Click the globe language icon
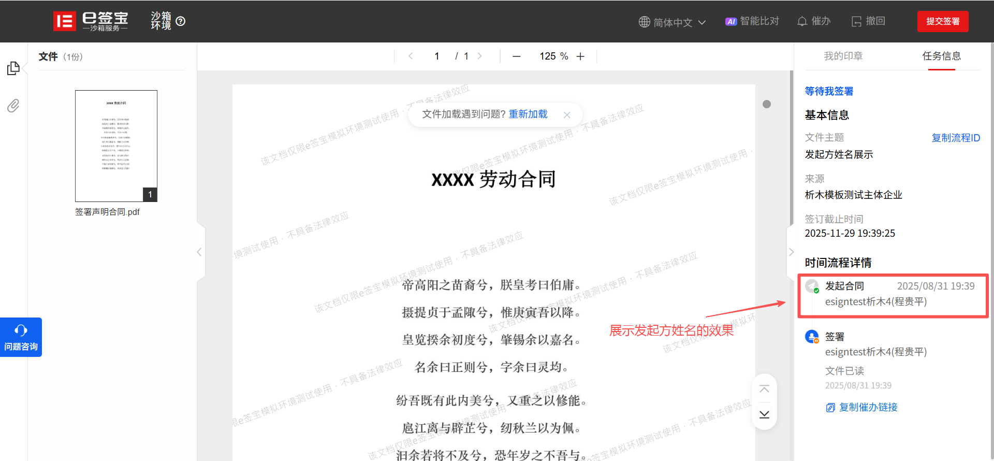 tap(644, 22)
